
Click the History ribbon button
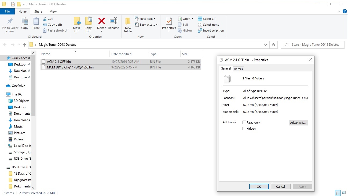point(185,30)
